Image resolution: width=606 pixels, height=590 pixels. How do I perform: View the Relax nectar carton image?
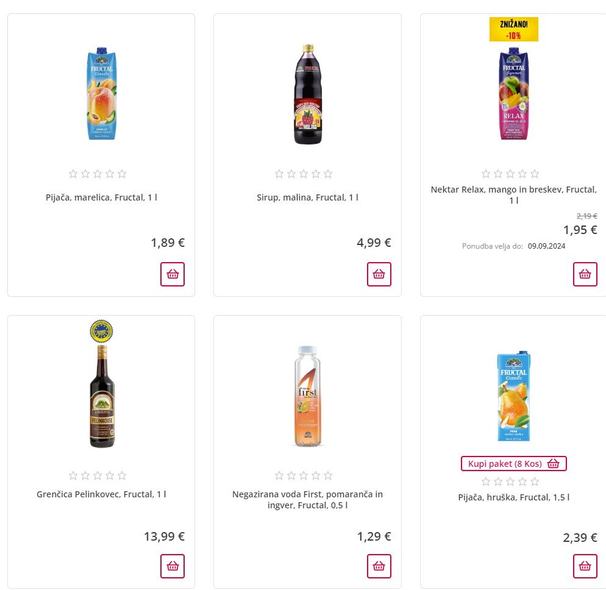(x=513, y=93)
